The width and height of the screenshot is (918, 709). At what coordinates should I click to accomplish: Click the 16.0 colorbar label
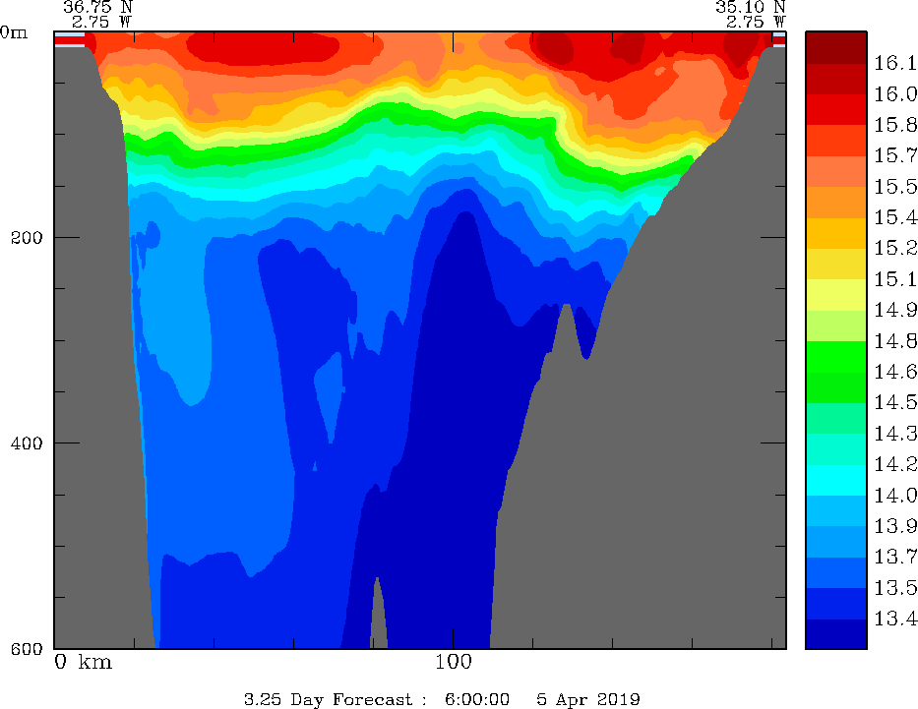point(895,94)
